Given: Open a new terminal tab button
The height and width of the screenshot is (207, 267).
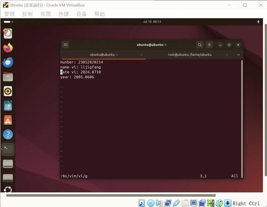Looking at the screenshot, I should tap(65, 45).
